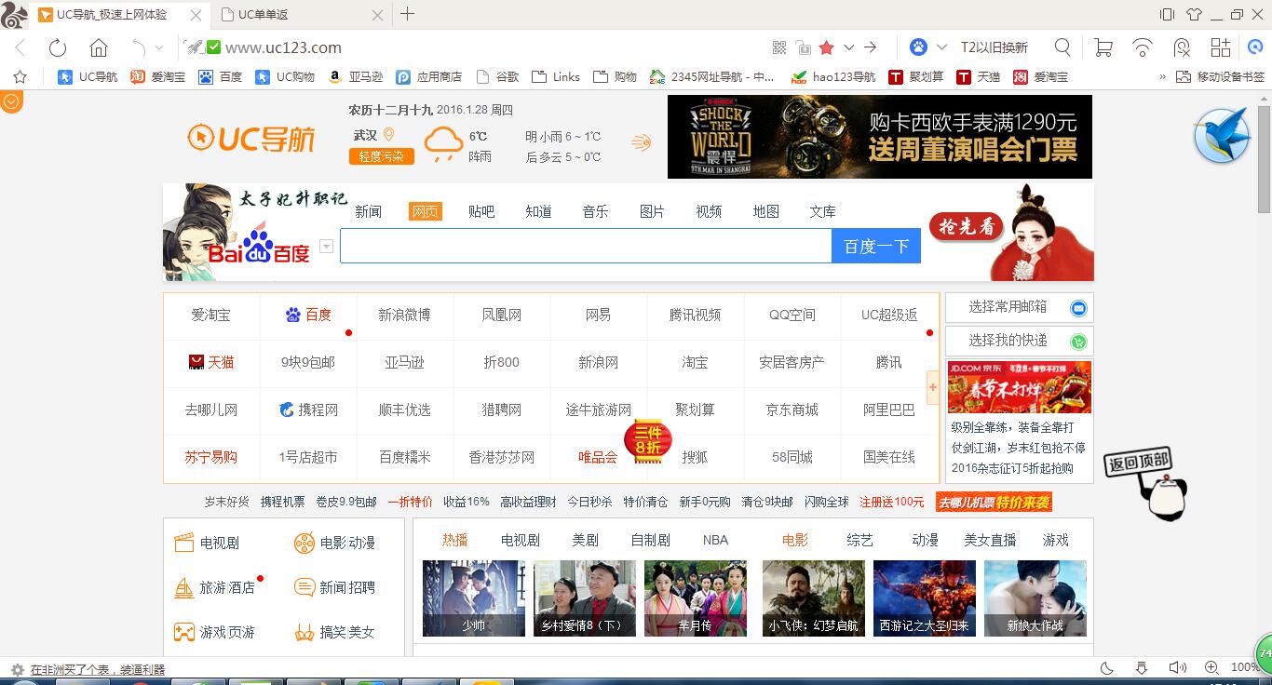1272x685 pixels.
Task: Open the downloads icon in status bar
Action: (1142, 667)
